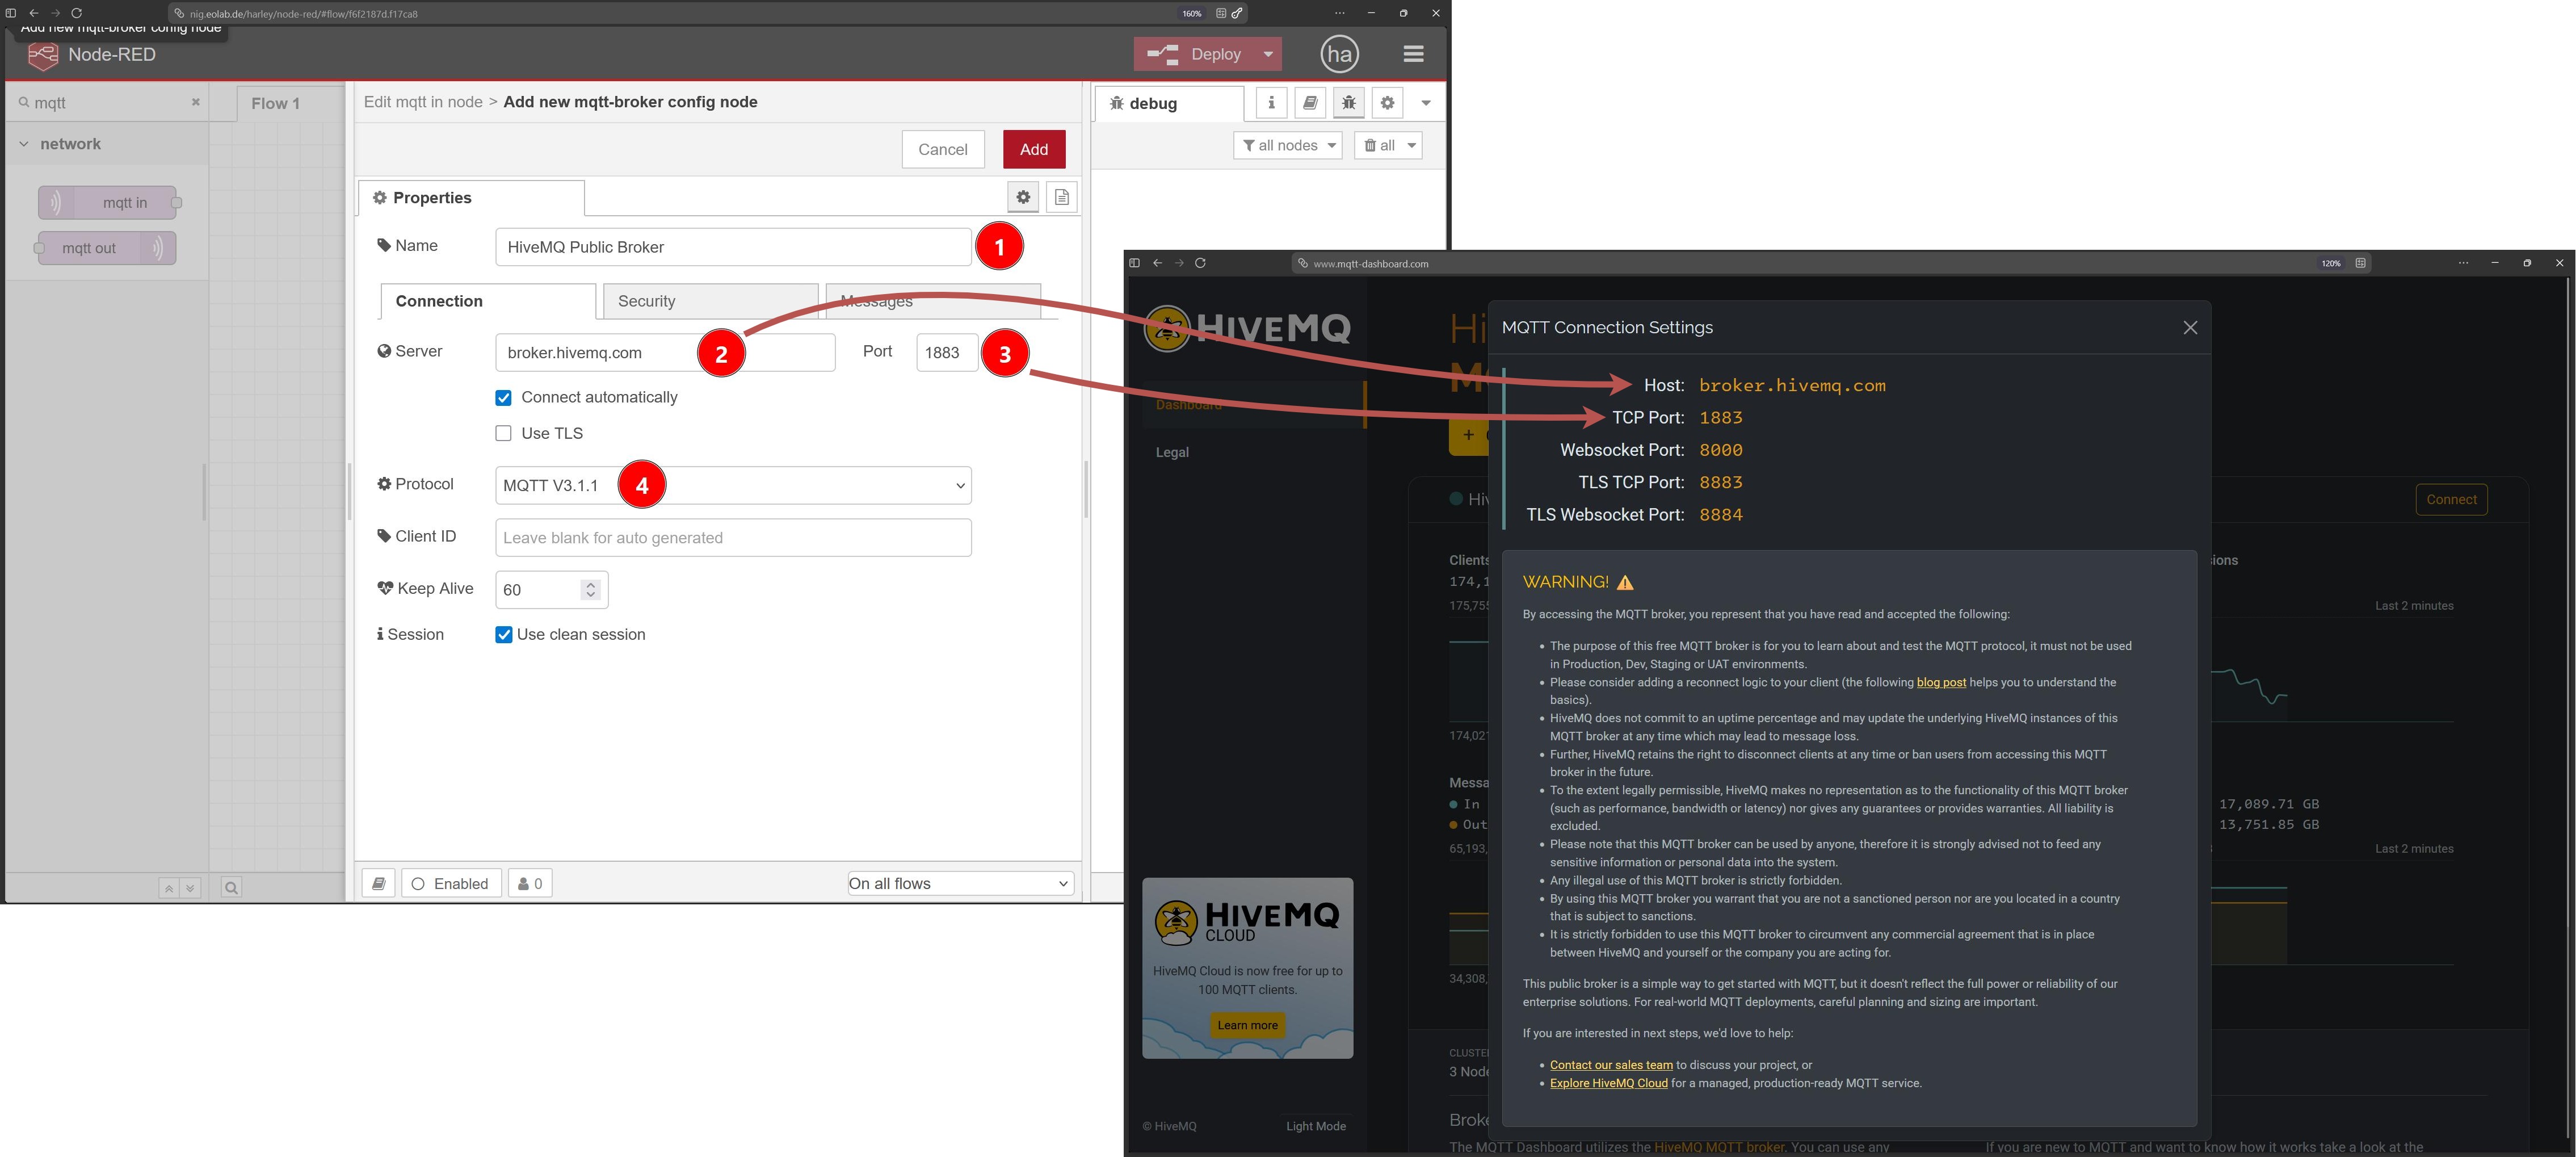Image resolution: width=2576 pixels, height=1157 pixels.
Task: Switch to the Connection tab
Action: 488,301
